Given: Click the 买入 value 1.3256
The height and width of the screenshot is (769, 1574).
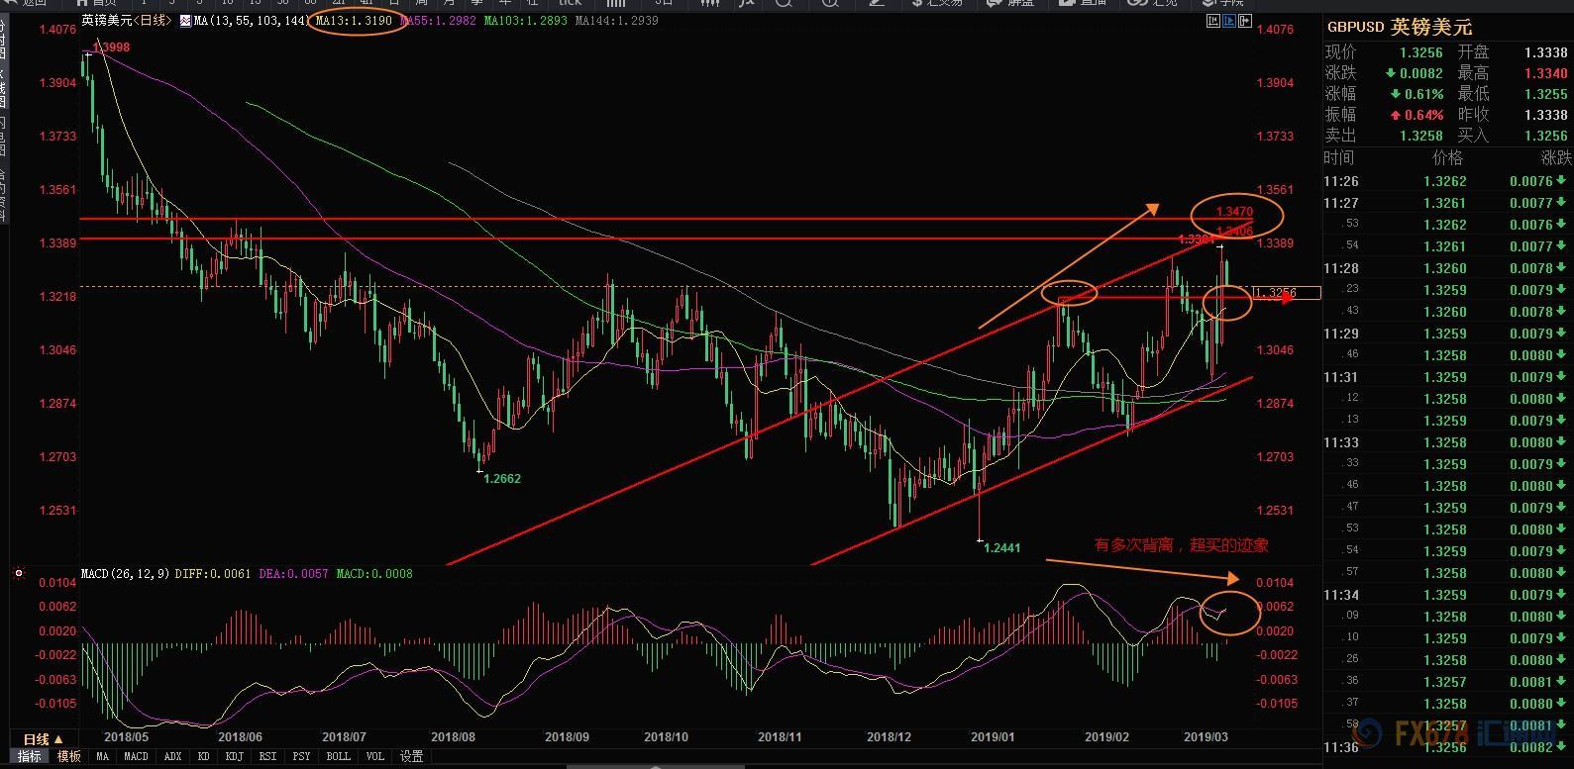Looking at the screenshot, I should pos(1545,136).
